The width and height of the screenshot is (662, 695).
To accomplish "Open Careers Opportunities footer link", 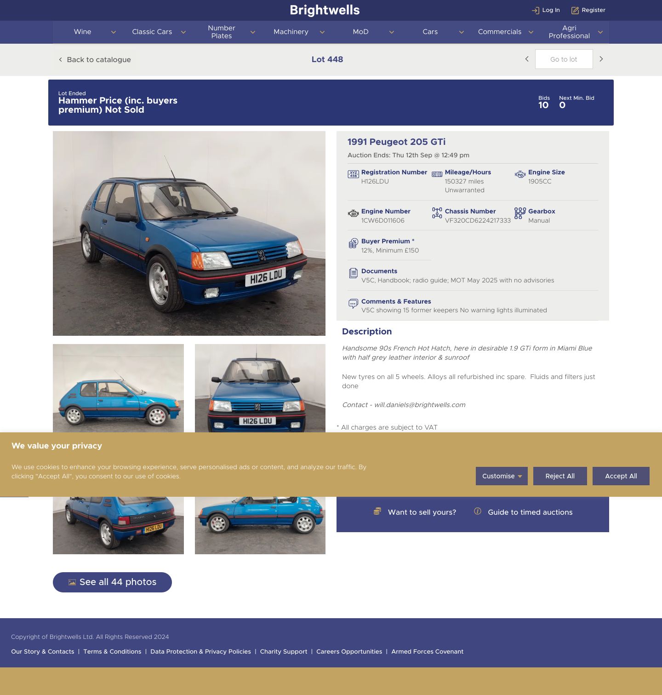I will pyautogui.click(x=349, y=652).
